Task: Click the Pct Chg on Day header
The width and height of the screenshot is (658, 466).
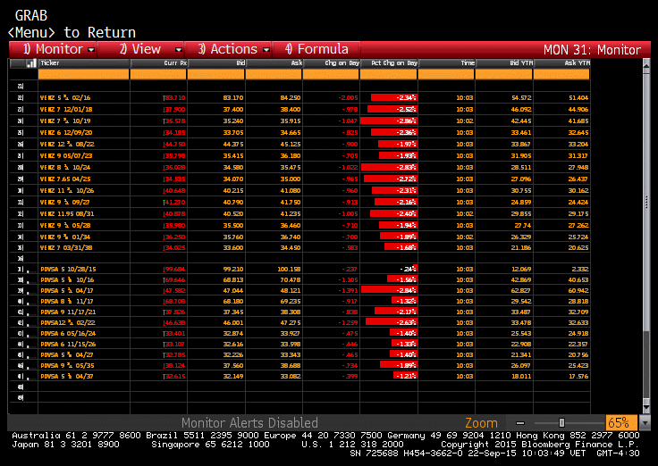Action: coord(389,63)
